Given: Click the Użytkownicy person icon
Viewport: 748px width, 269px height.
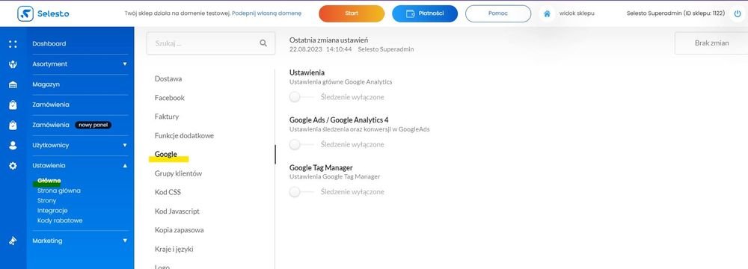Looking at the screenshot, I should pos(13,146).
